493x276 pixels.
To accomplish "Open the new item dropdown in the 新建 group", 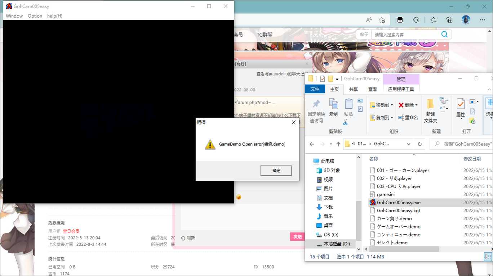I will 444,101.
